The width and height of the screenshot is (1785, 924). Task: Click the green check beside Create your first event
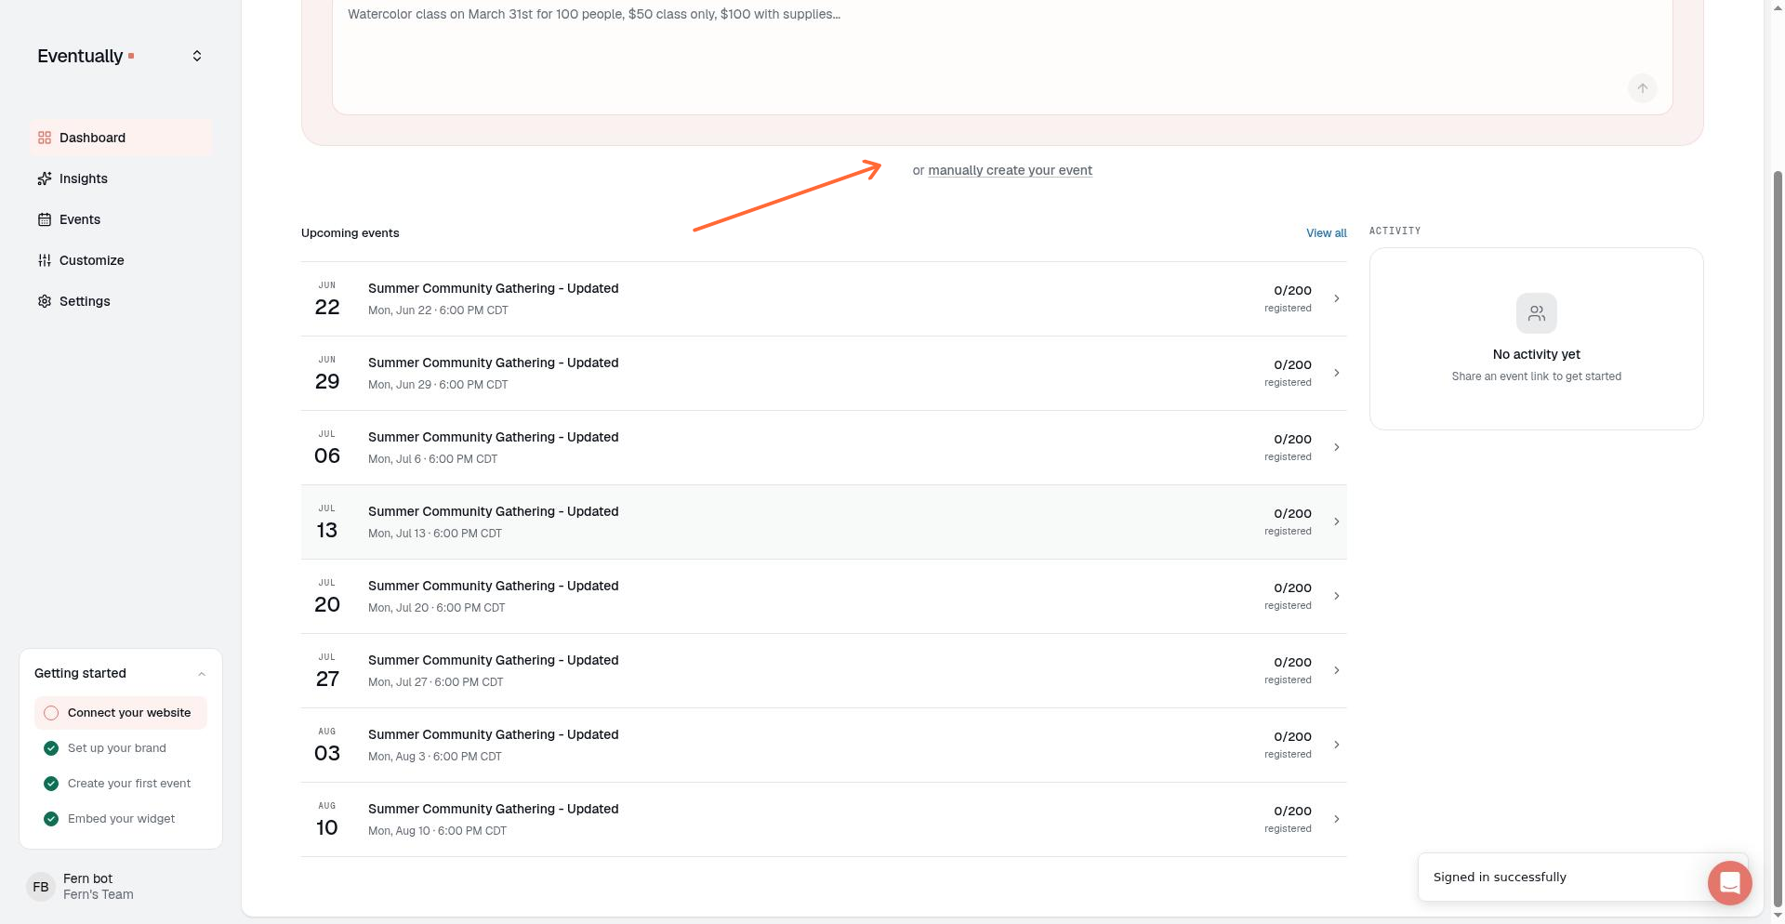[x=51, y=784]
